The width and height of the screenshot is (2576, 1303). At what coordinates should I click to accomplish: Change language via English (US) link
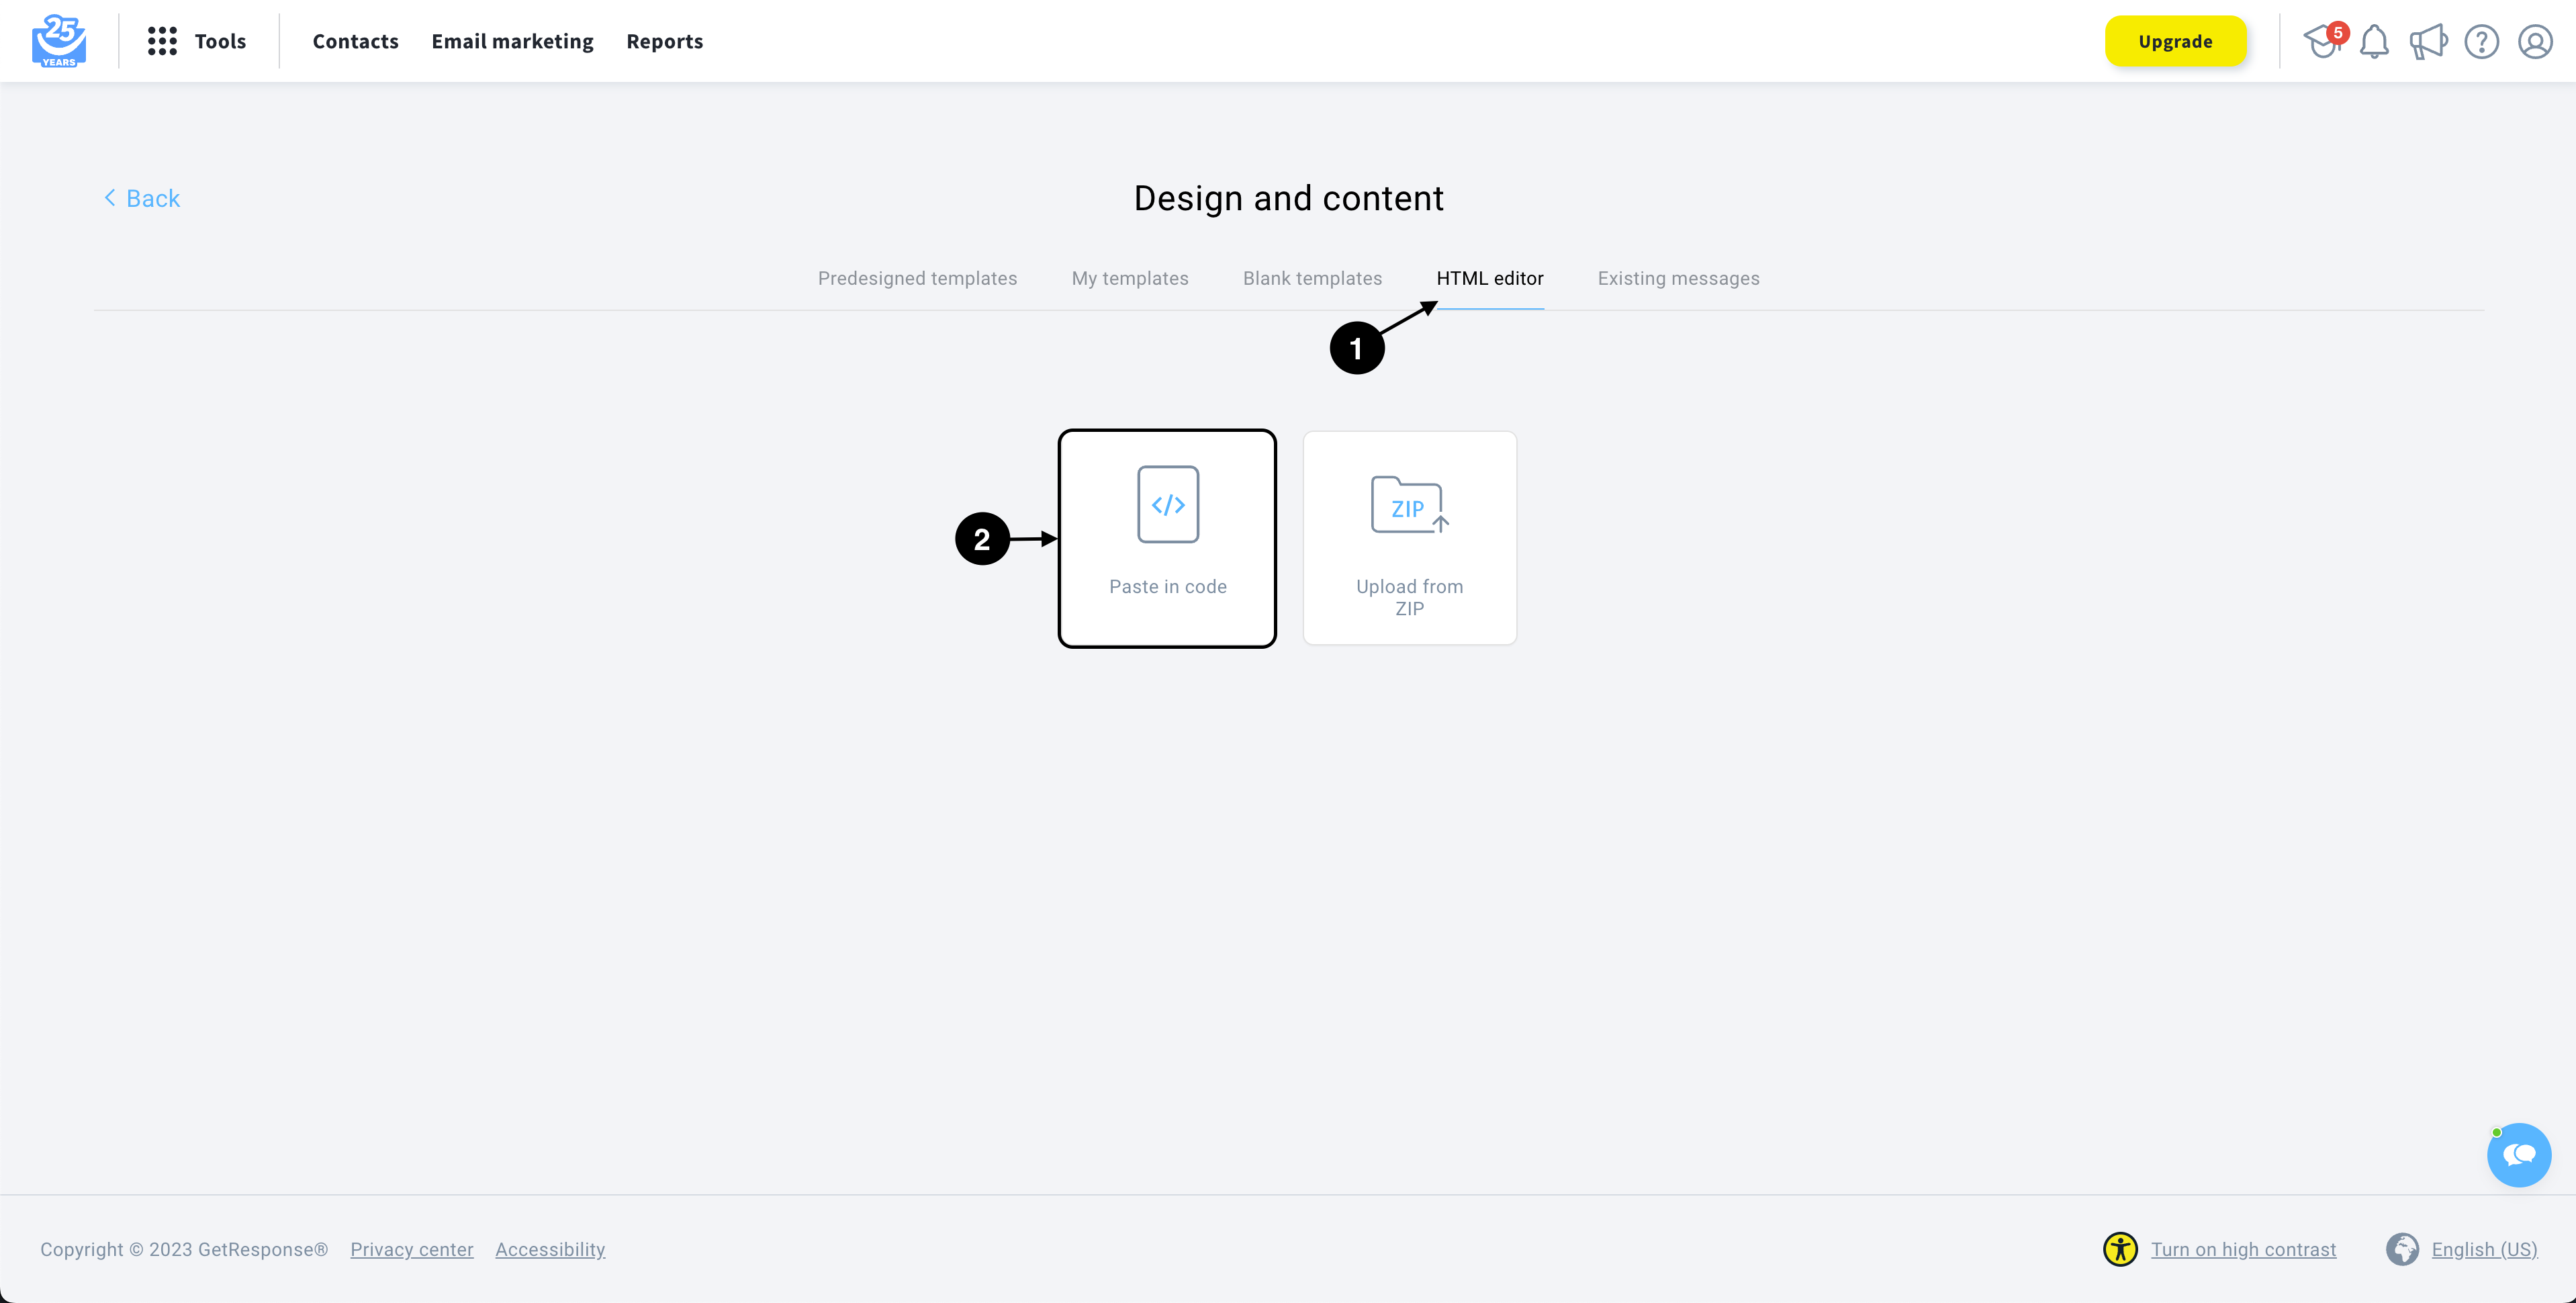click(2484, 1249)
